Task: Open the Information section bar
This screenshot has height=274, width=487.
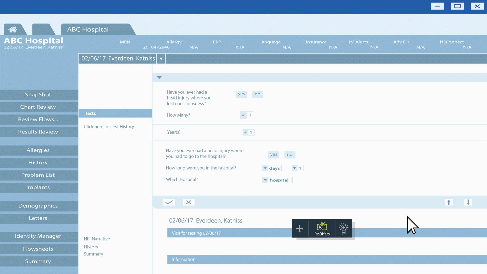Action: (x=327, y=260)
